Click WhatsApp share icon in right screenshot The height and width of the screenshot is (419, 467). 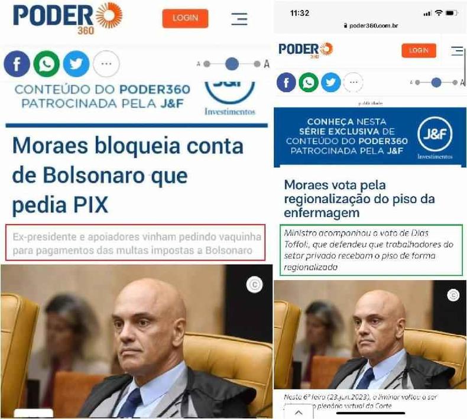pyautogui.click(x=309, y=82)
